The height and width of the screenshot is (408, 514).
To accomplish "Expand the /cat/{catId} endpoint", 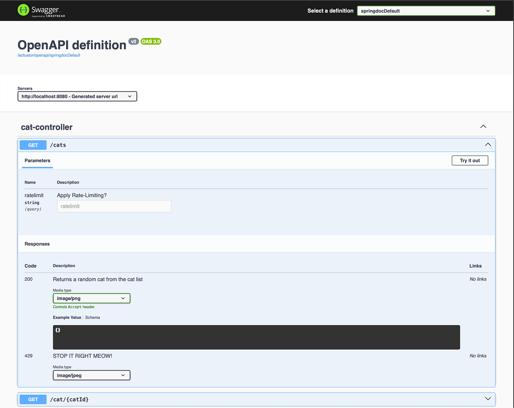I will pos(488,399).
